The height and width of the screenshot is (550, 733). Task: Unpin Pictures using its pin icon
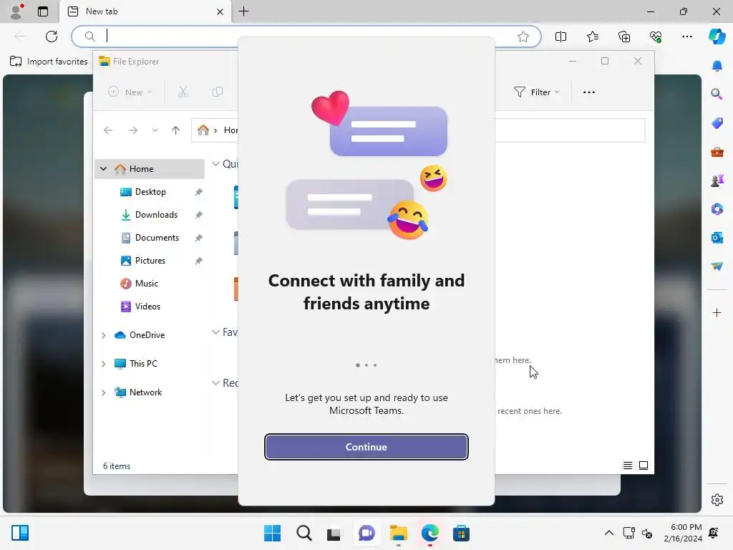click(x=199, y=261)
